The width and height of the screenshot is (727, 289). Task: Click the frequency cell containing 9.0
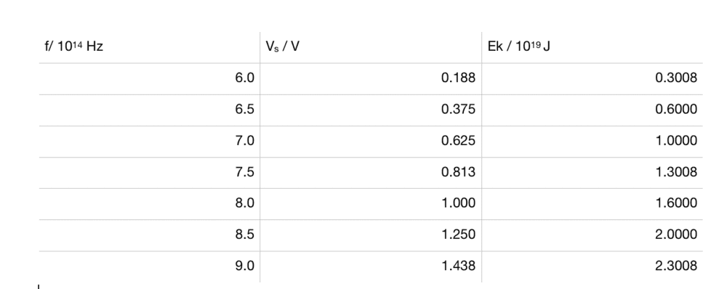[x=149, y=266]
